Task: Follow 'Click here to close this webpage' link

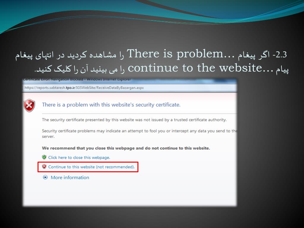Action: tap(79, 157)
